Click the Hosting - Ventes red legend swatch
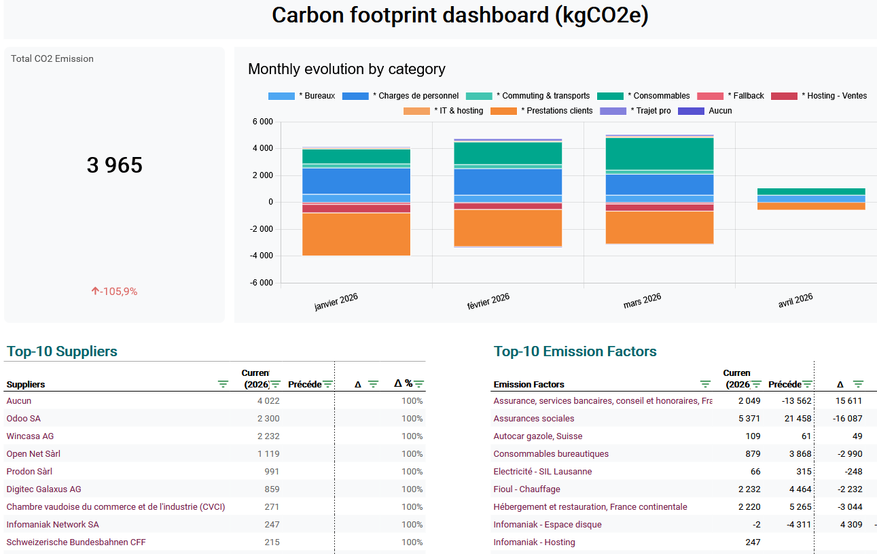 (783, 96)
